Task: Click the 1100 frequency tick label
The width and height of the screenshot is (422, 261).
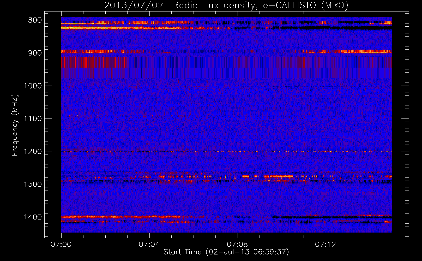Action: [x=33, y=118]
